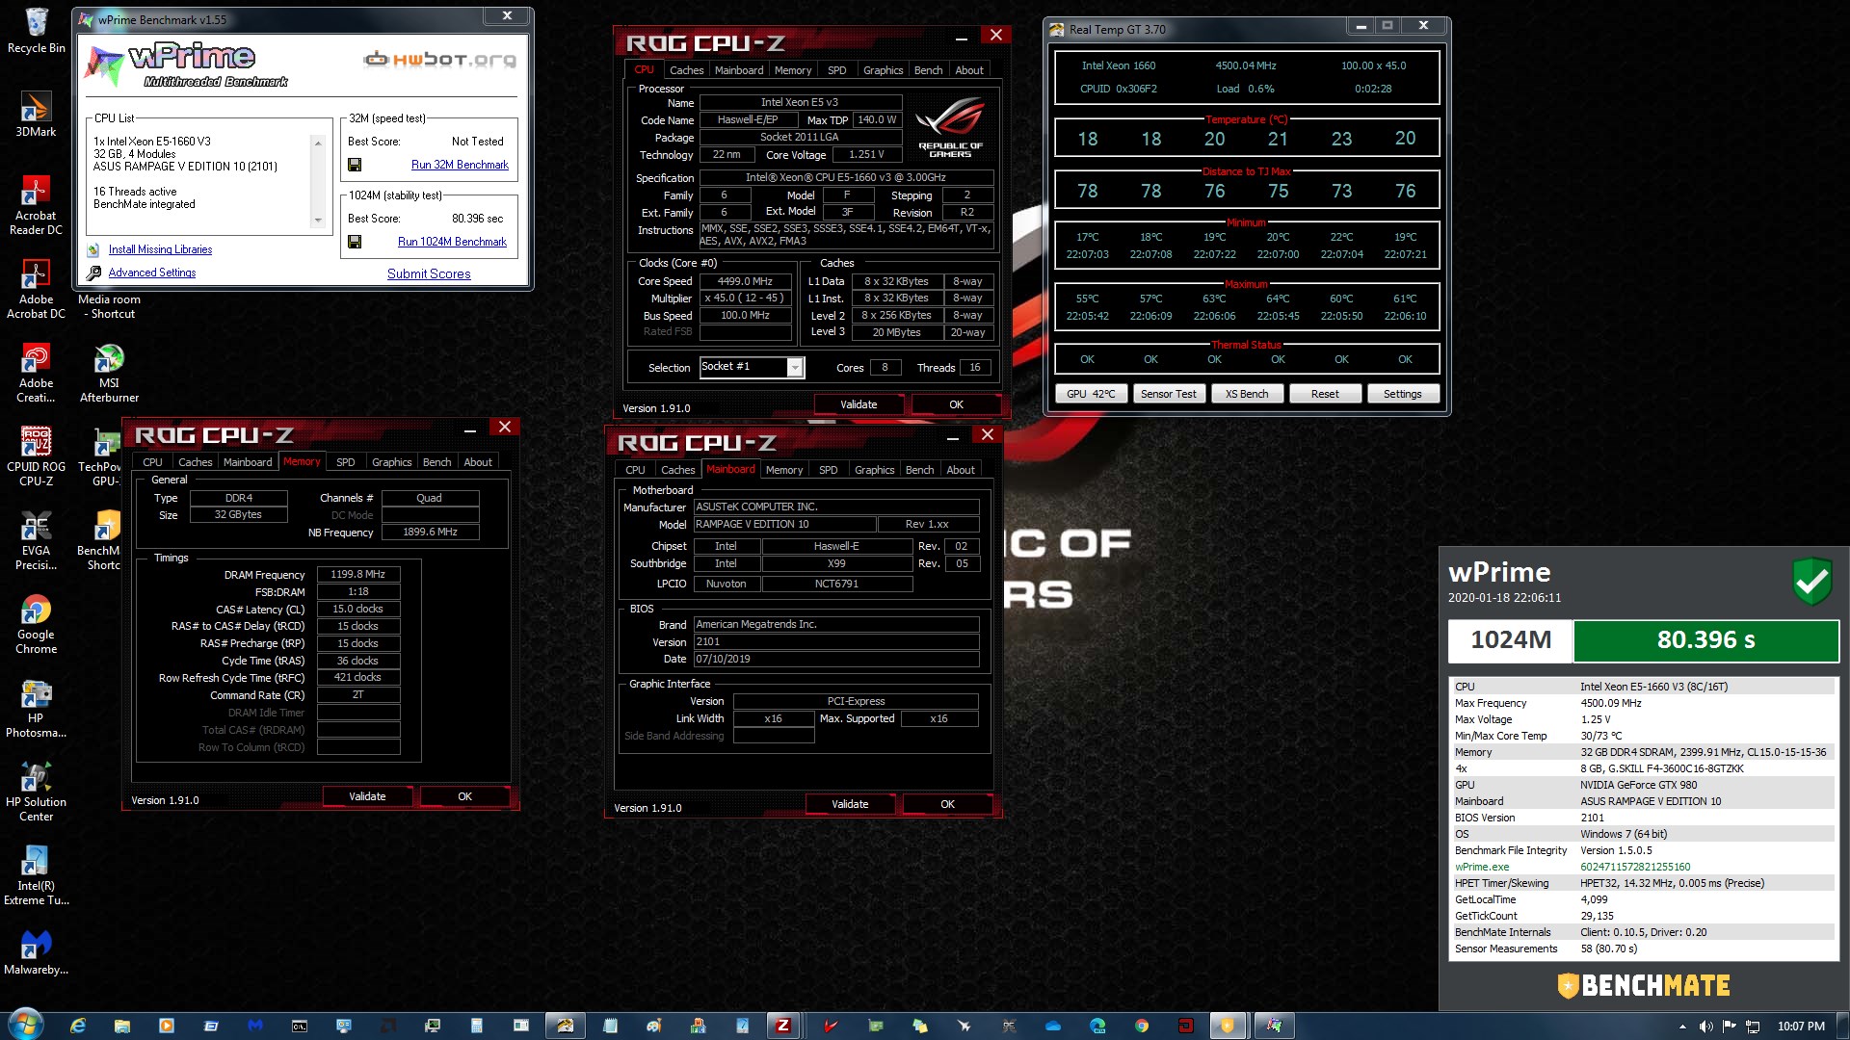
Task: Click XS Bench button in Real Temp
Action: point(1247,394)
